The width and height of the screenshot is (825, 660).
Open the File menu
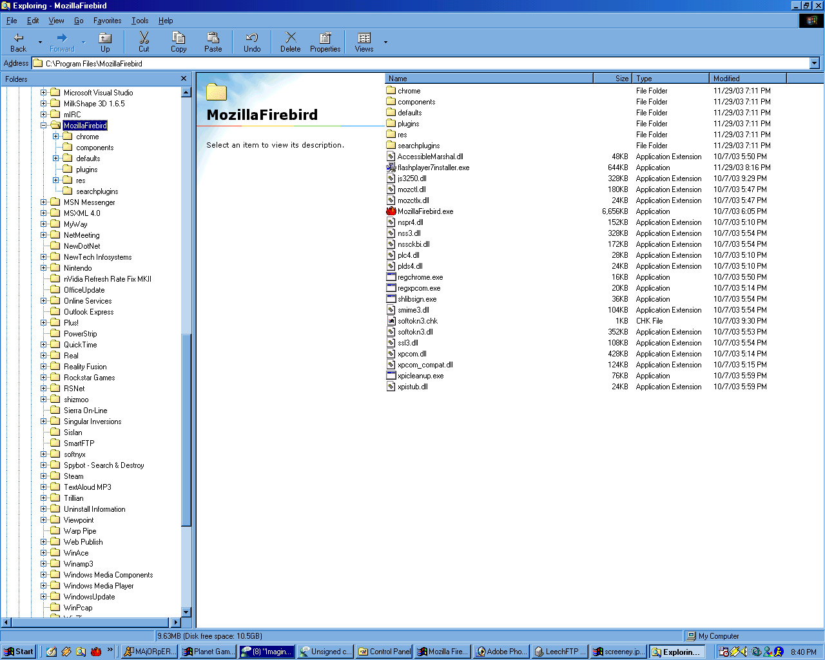(12, 21)
